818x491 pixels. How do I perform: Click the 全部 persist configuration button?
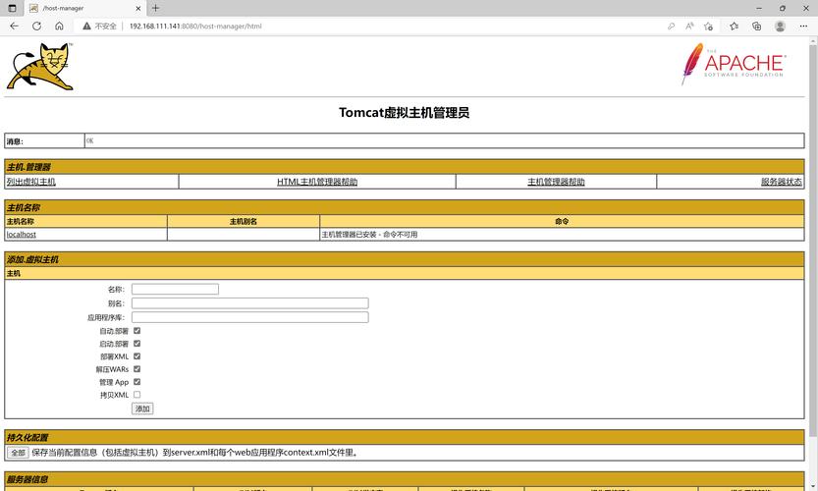pos(18,453)
